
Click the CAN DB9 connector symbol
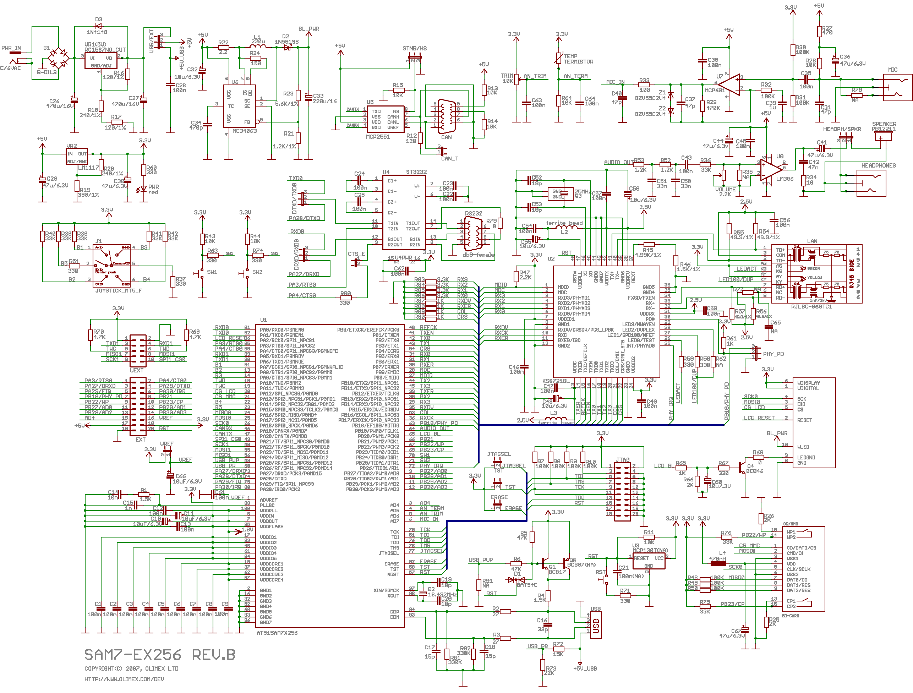pos(446,116)
